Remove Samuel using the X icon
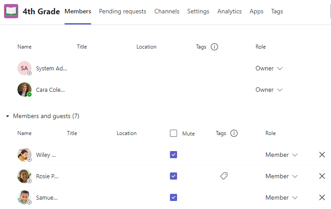Image resolution: width=331 pixels, height=209 pixels. click(x=322, y=197)
